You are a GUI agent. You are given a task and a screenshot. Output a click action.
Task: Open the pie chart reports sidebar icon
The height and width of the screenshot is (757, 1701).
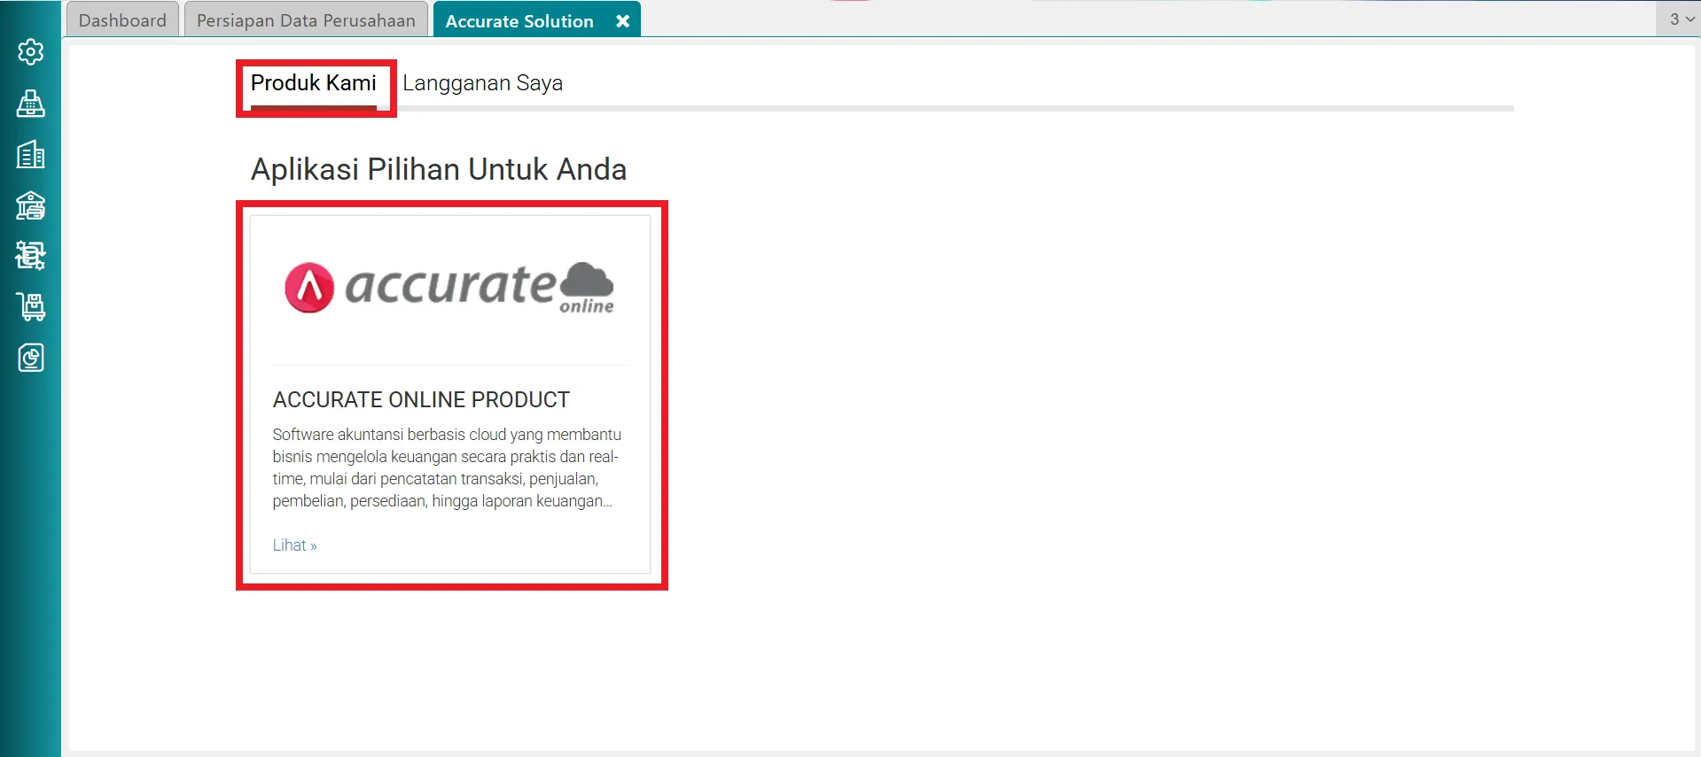(x=31, y=358)
